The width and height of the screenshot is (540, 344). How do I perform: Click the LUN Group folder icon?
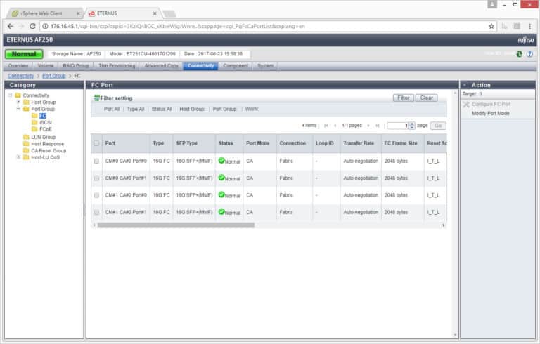[x=26, y=137]
